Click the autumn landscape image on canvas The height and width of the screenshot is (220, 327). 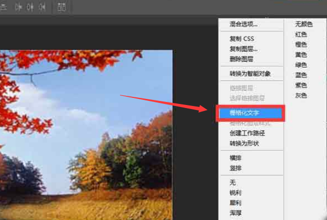click(x=86, y=135)
